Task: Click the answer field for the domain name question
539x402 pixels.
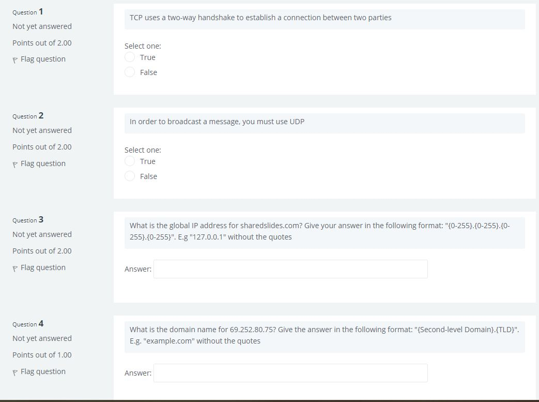Action: tap(290, 373)
